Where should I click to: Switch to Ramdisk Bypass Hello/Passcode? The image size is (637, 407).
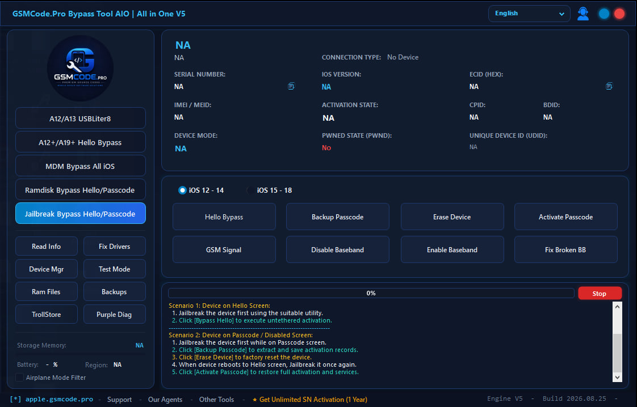(81, 190)
